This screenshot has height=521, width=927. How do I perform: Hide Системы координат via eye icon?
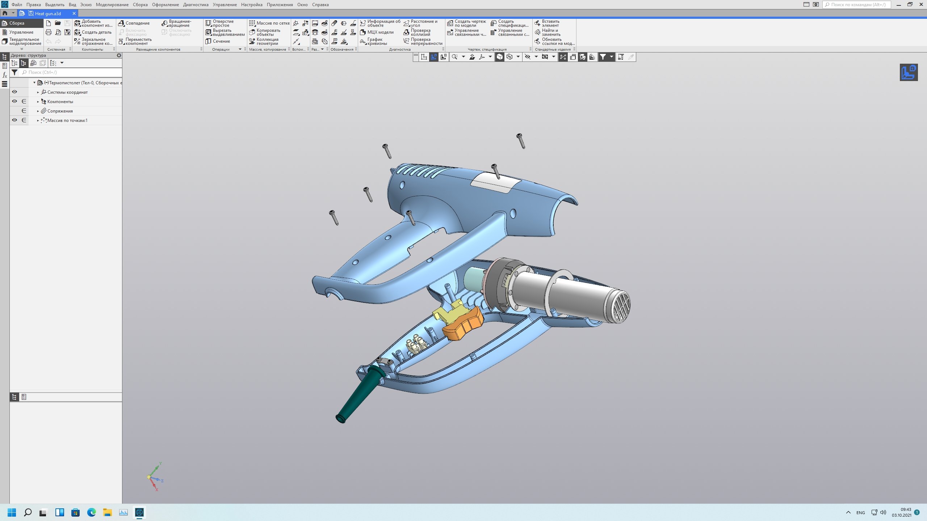click(x=14, y=92)
